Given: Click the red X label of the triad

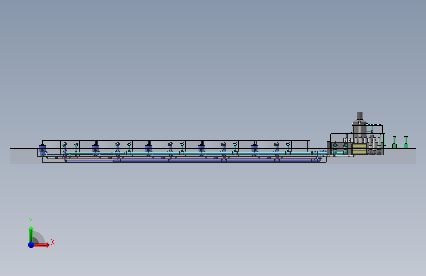Looking at the screenshot, I should pos(53,242).
